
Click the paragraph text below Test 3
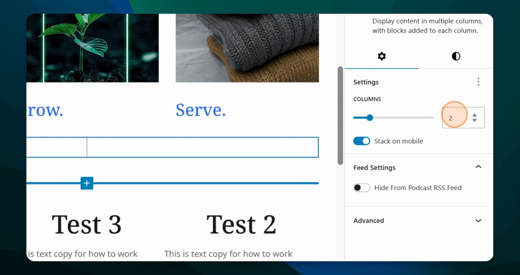pyautogui.click(x=82, y=254)
